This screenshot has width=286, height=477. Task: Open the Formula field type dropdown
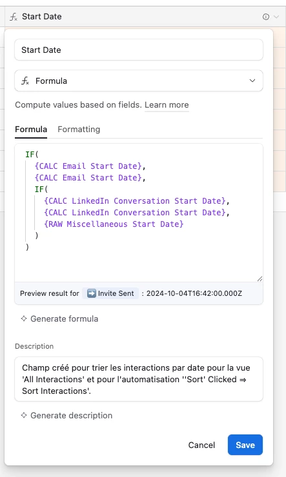click(139, 81)
